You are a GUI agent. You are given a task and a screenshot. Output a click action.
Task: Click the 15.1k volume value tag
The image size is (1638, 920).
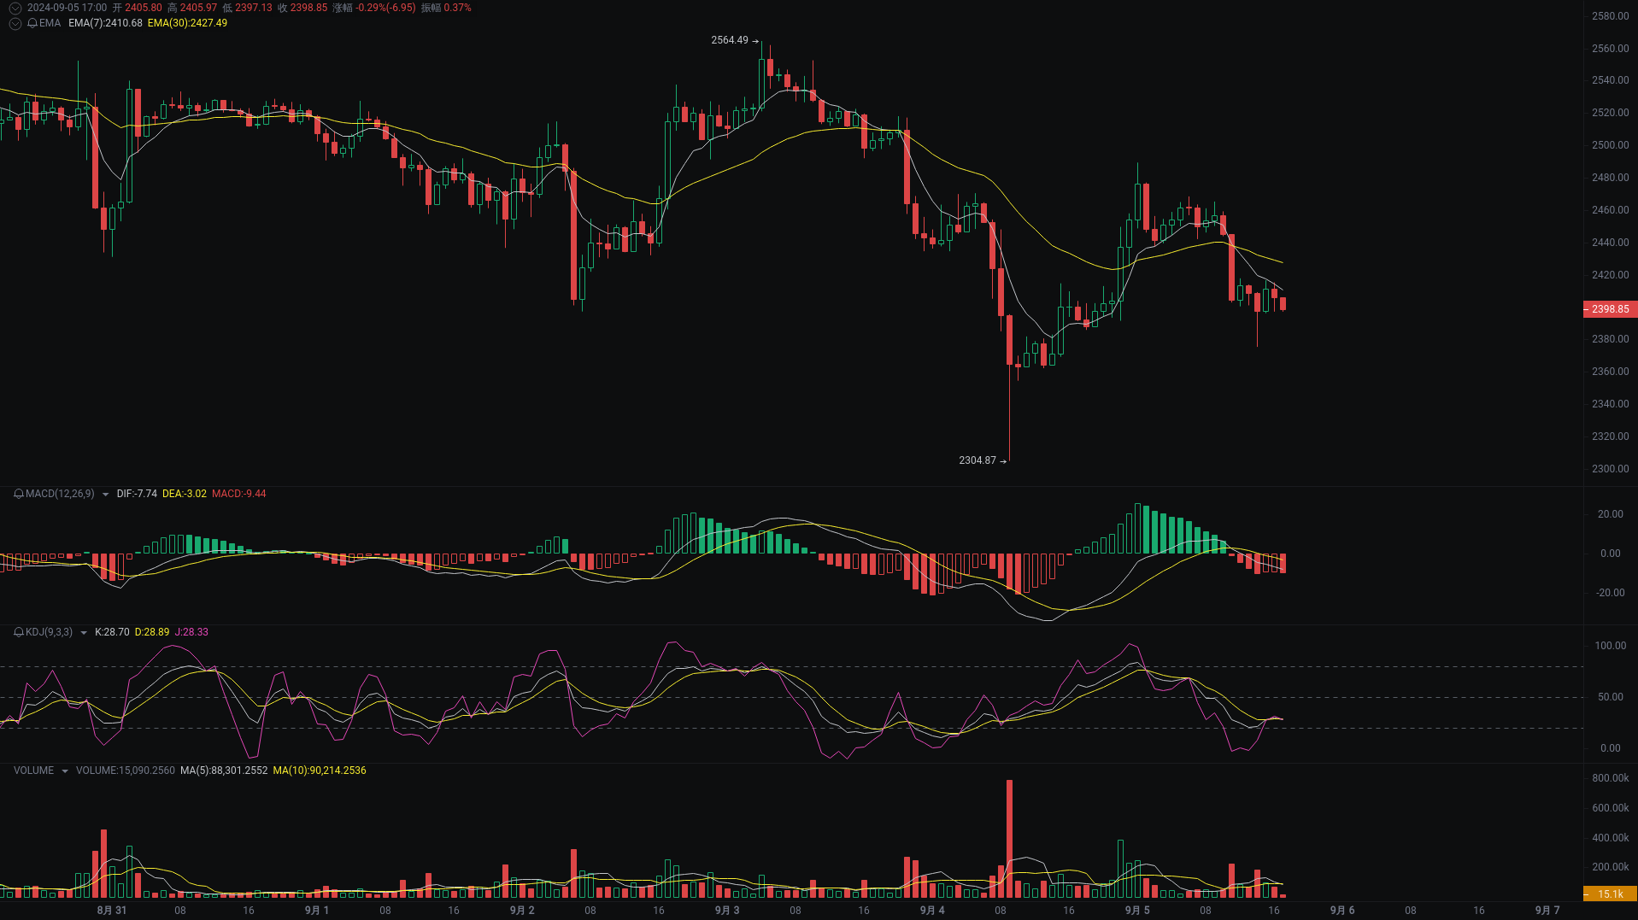pos(1610,894)
